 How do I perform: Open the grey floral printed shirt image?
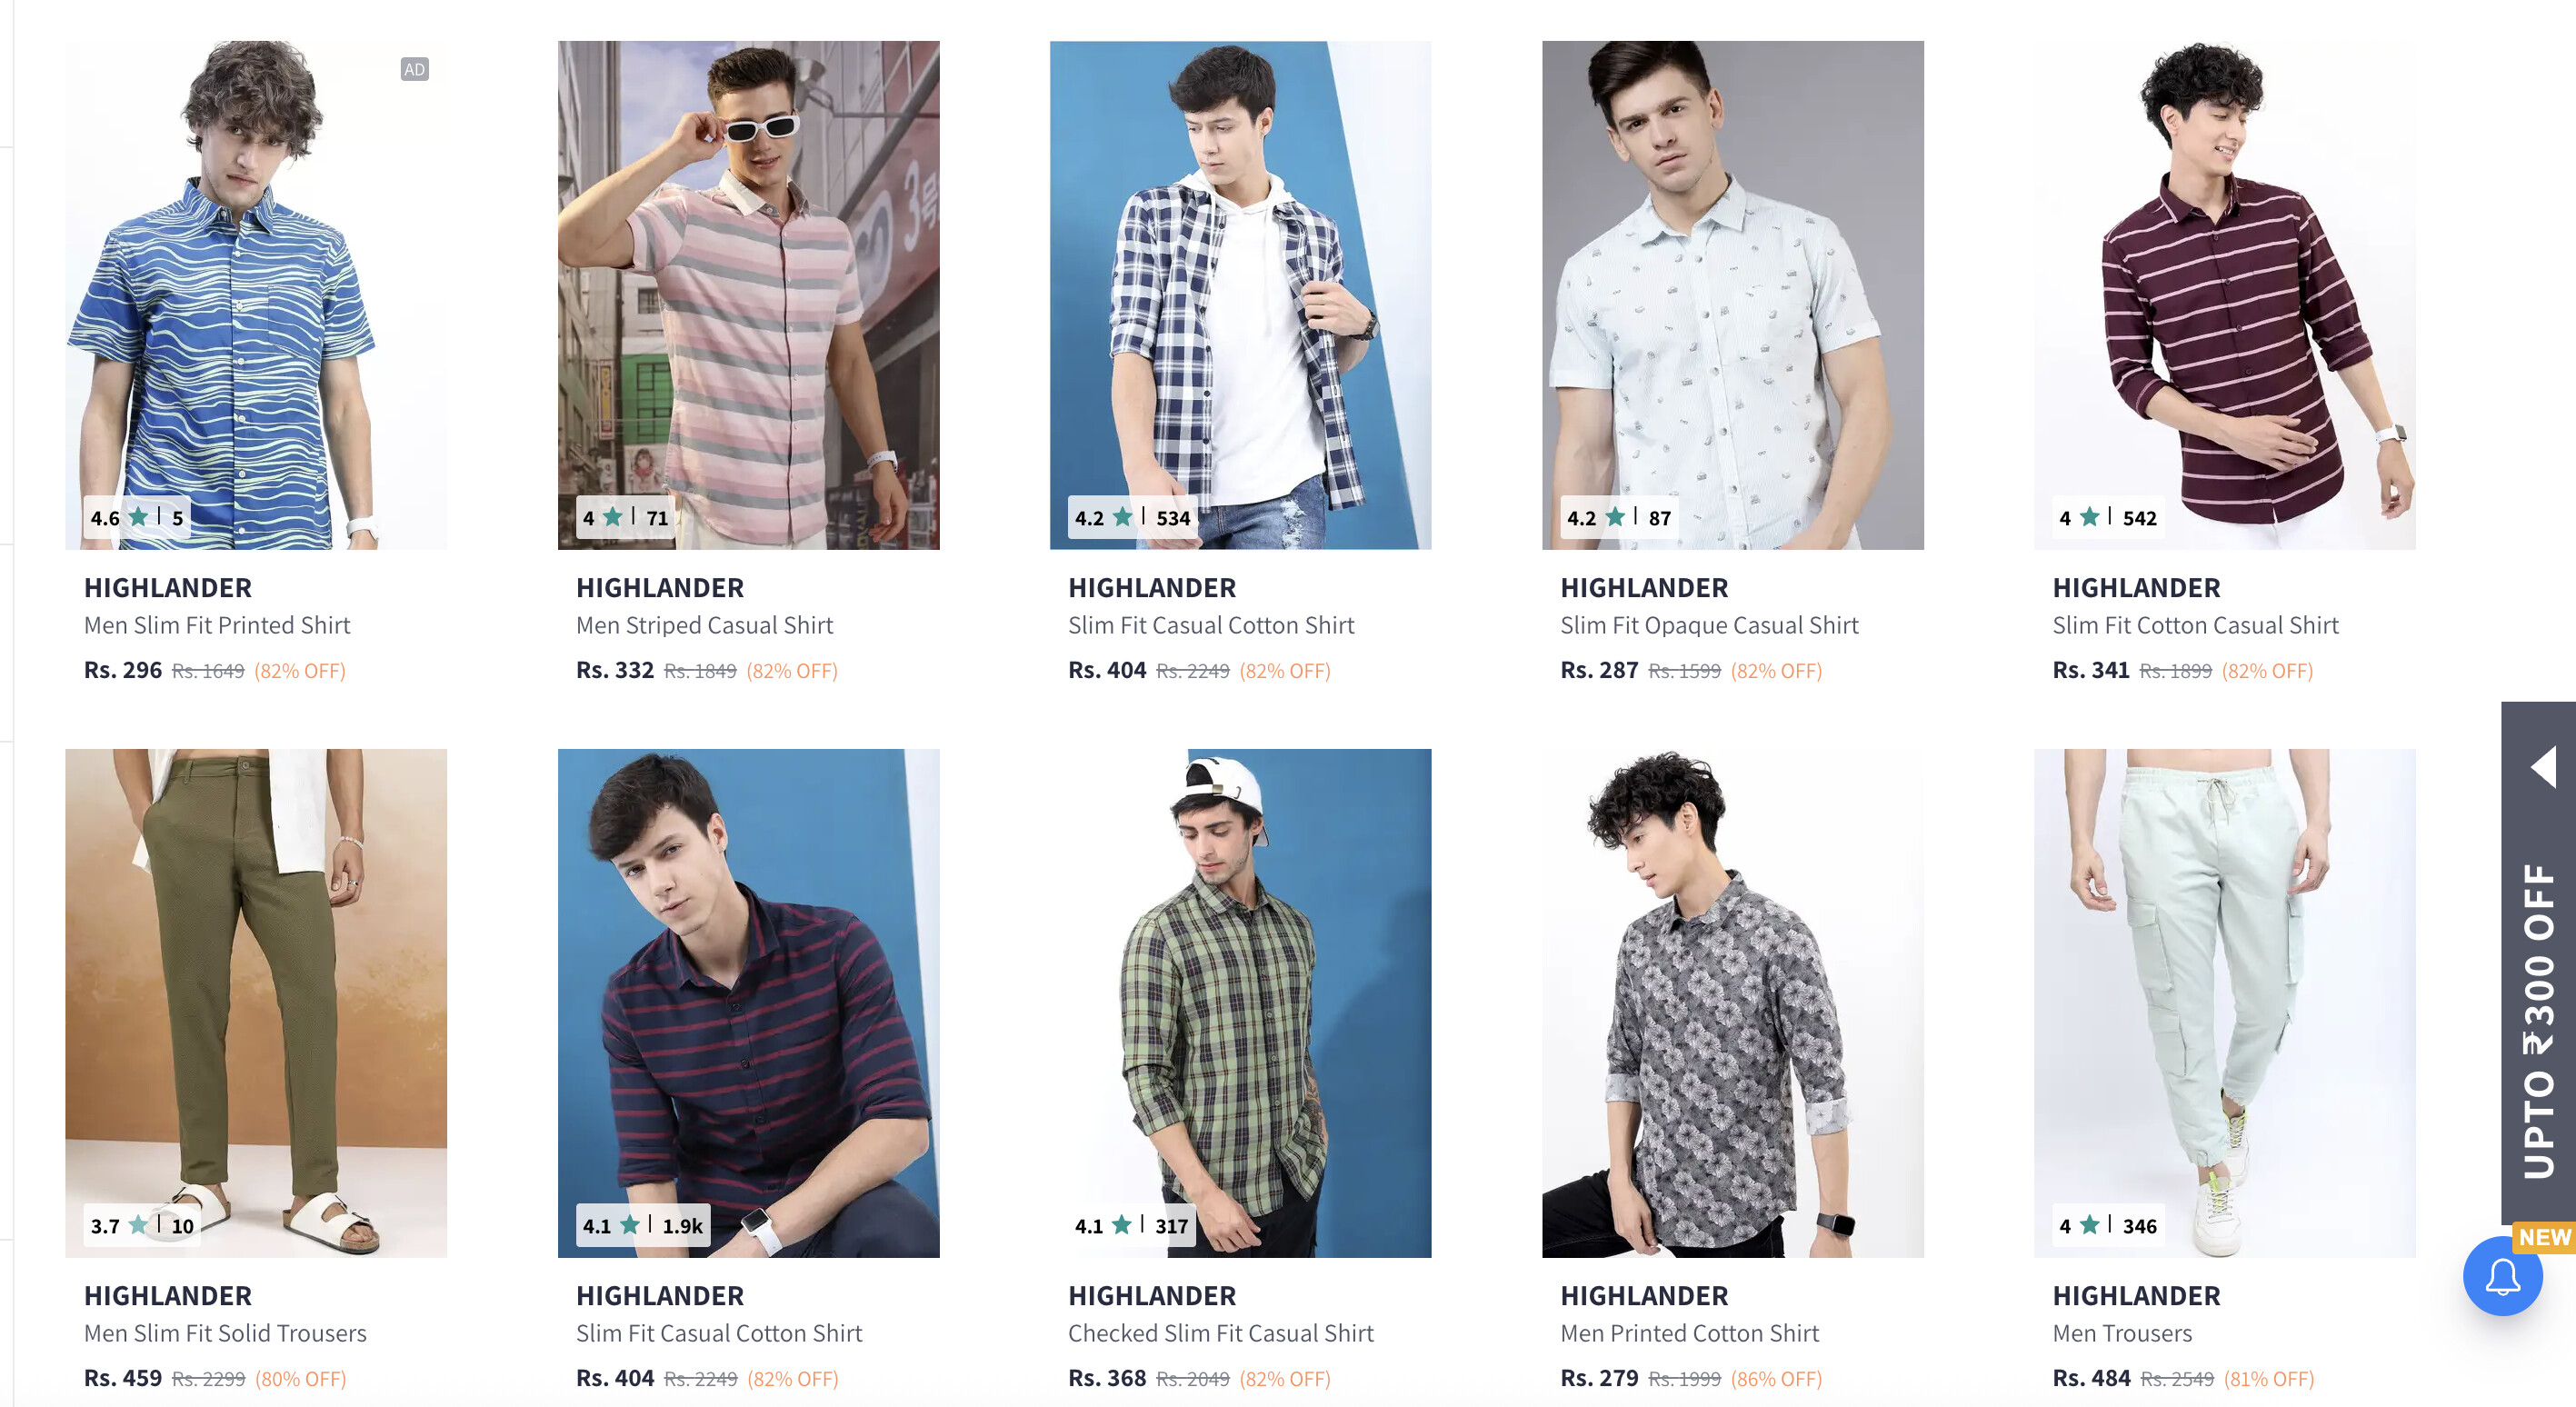1732,1003
